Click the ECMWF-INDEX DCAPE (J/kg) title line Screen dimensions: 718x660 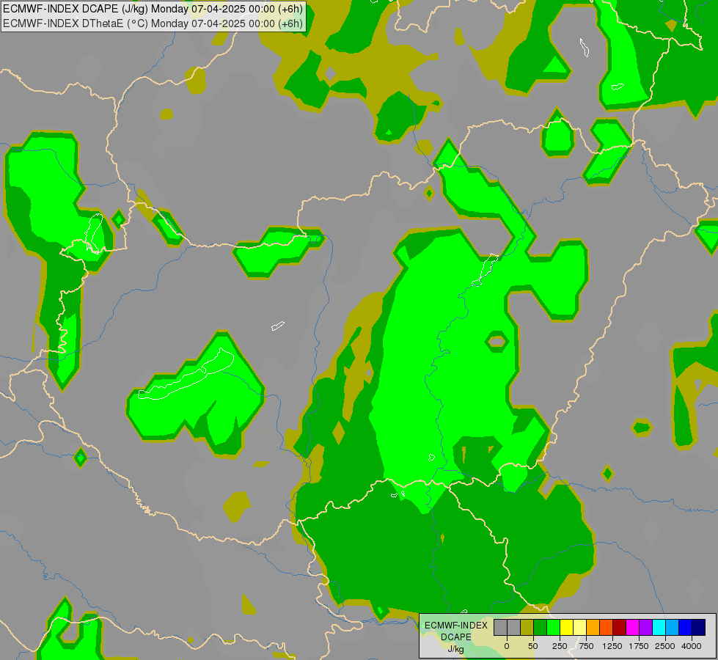tap(153, 9)
